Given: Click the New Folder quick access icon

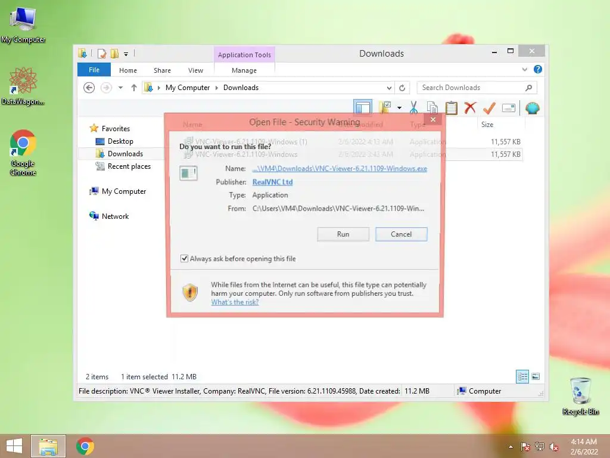Looking at the screenshot, I should (x=114, y=54).
